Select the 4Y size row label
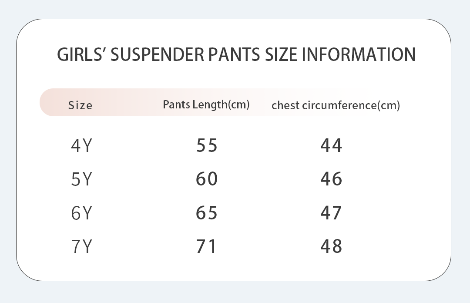The width and height of the screenshot is (470, 303). click(81, 145)
